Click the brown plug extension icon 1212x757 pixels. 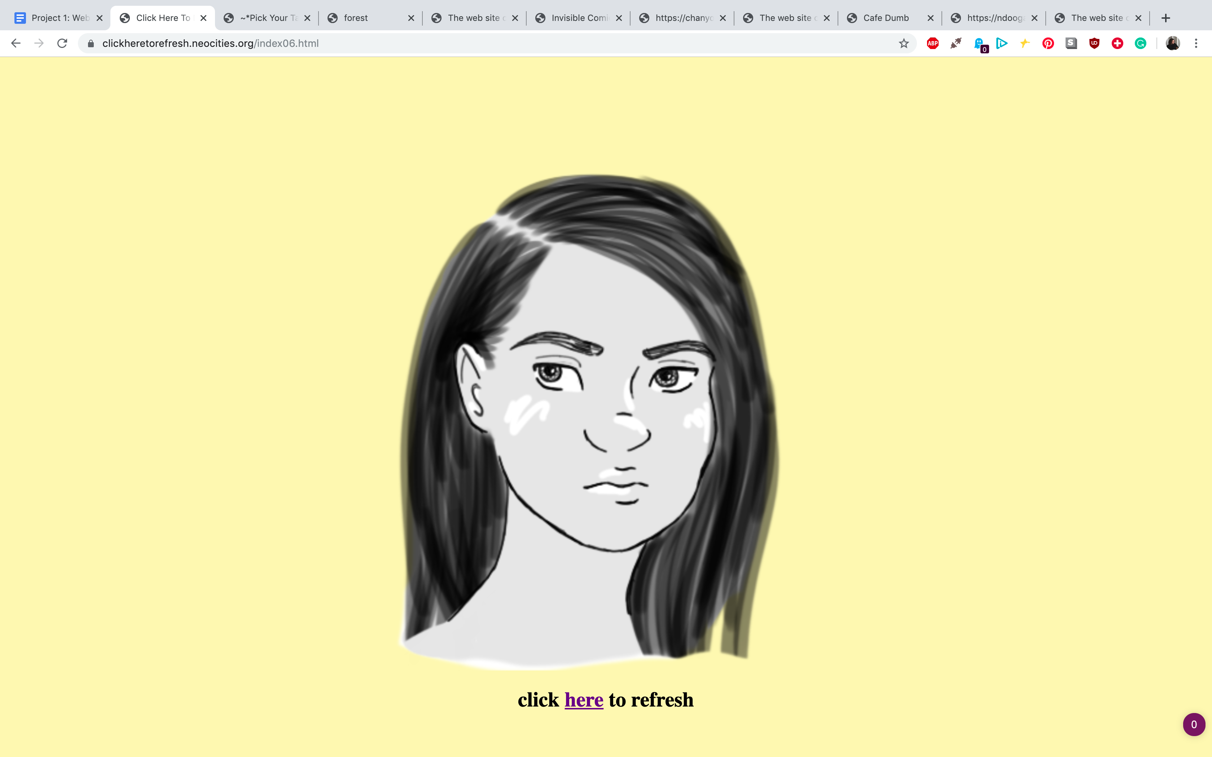[x=956, y=44]
